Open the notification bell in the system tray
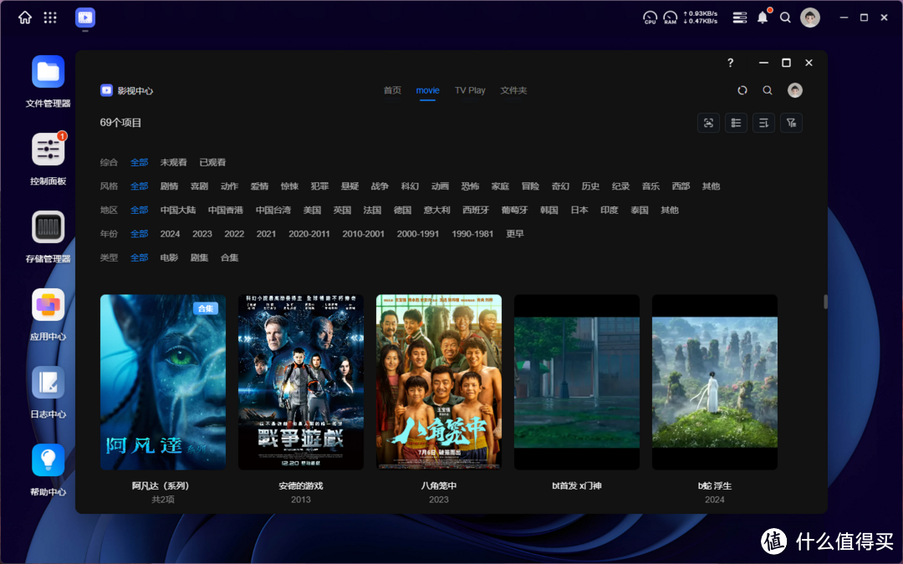 click(762, 17)
